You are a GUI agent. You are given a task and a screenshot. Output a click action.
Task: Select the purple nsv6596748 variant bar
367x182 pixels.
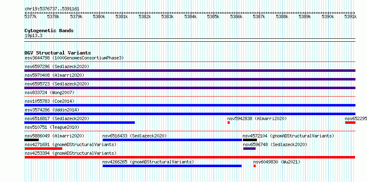point(249,149)
